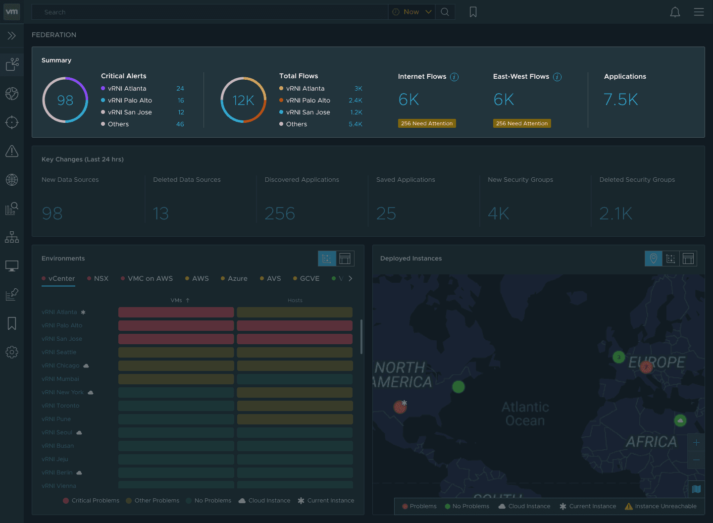The width and height of the screenshot is (713, 523).
Task: Open the applications share sidebar icon
Action: [12, 64]
